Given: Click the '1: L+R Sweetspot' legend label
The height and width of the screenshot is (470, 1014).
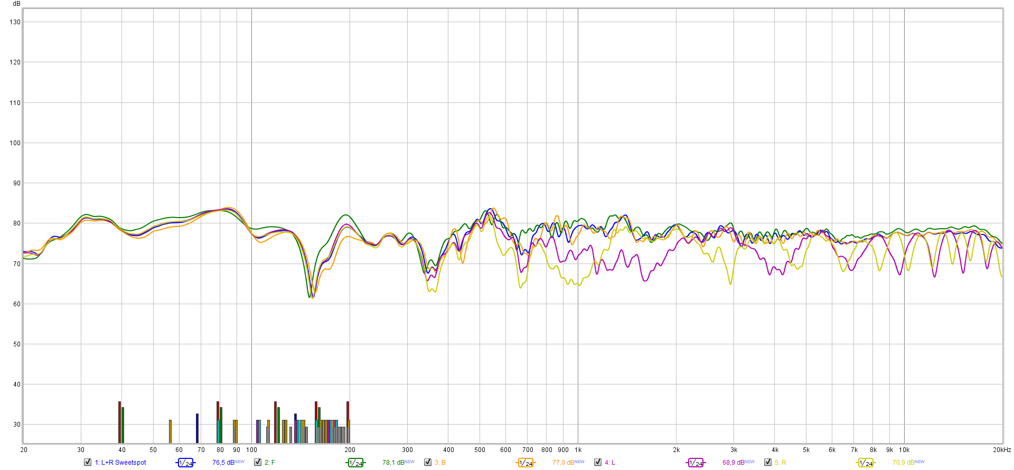Looking at the screenshot, I should pyautogui.click(x=120, y=463).
